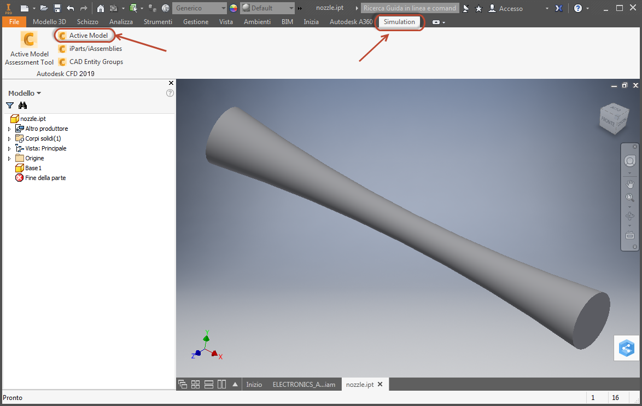Click the Autodesk Exchange X icon

click(559, 8)
